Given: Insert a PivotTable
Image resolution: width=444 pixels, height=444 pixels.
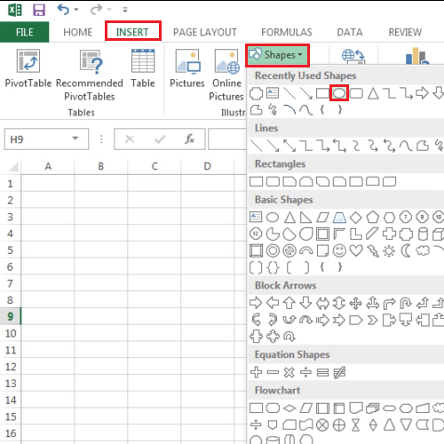Looking at the screenshot, I should coord(28,68).
